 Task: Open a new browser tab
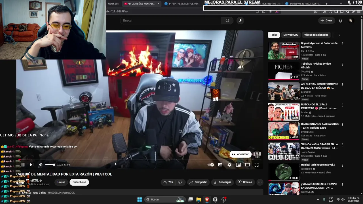(x=326, y=4)
